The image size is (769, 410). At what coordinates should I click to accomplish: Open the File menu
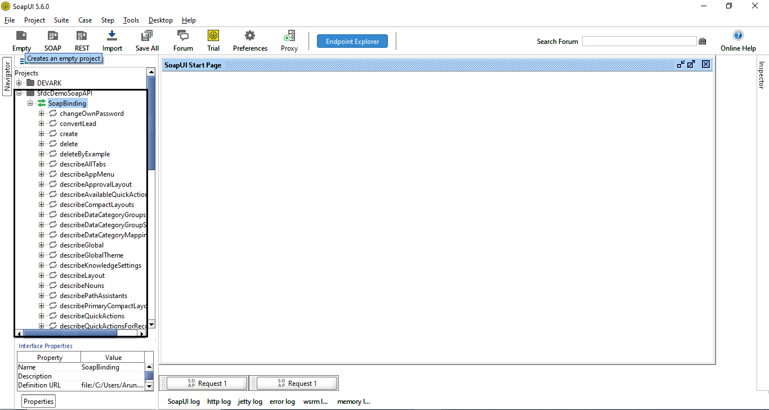[10, 20]
